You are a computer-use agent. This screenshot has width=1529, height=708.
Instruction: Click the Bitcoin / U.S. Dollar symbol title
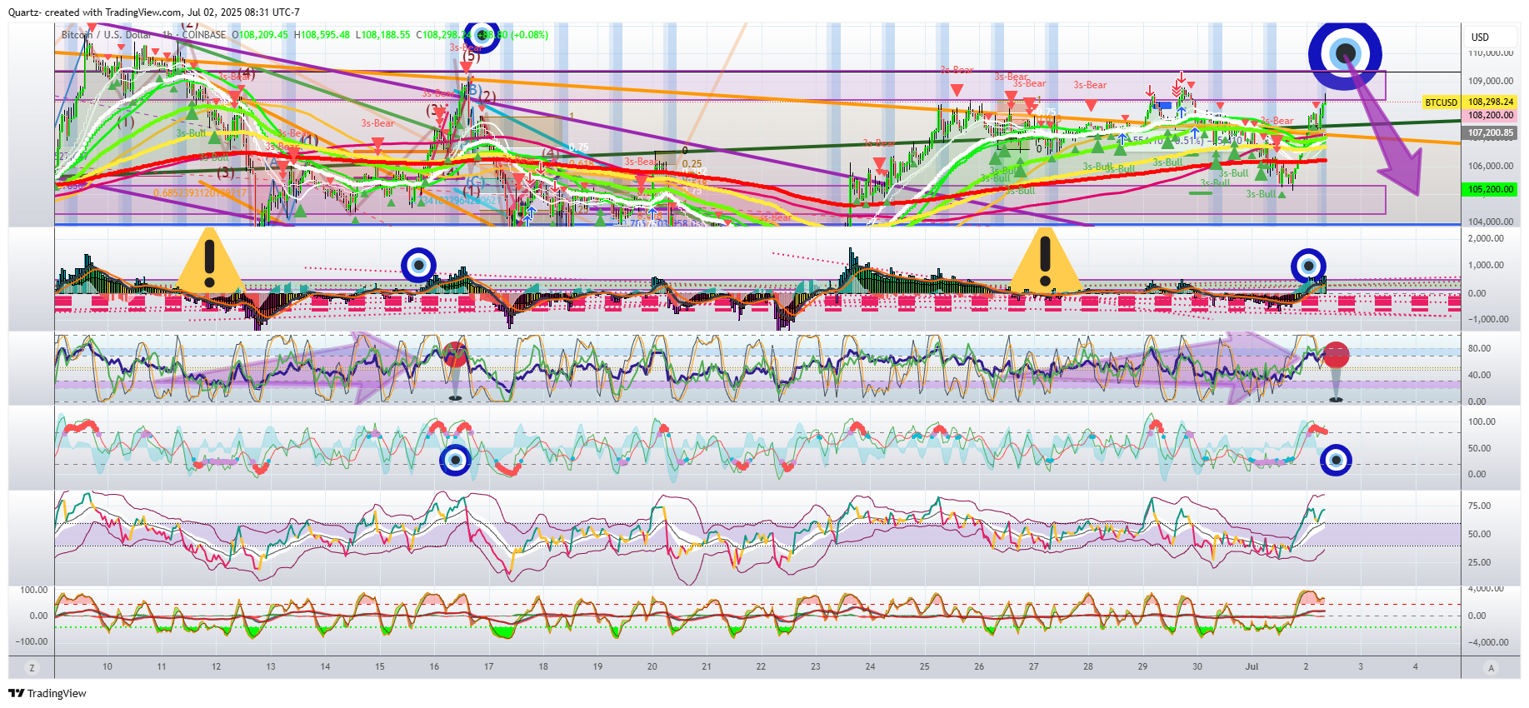107,35
